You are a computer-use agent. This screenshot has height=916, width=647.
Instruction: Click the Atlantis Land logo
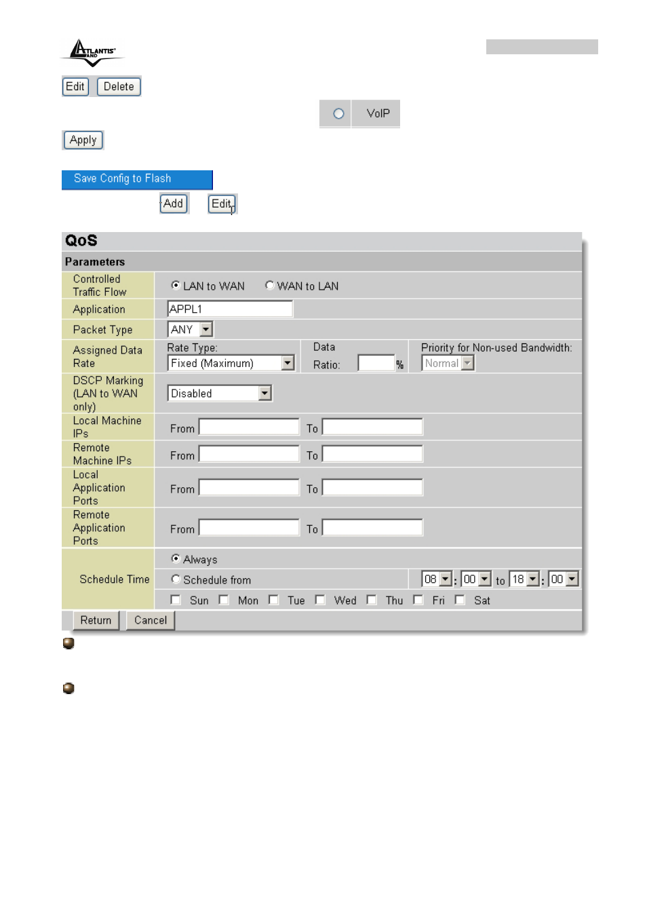point(93,53)
